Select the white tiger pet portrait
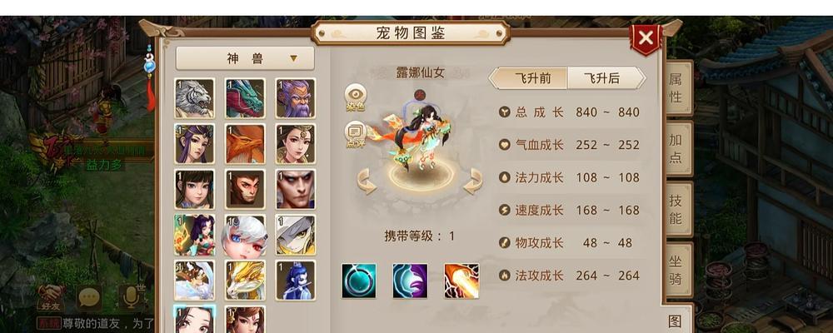This screenshot has height=333, width=833. (194, 98)
